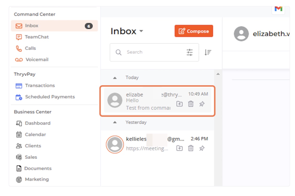Delete the kellieles email
The height and width of the screenshot is (196, 295).
coord(191,148)
